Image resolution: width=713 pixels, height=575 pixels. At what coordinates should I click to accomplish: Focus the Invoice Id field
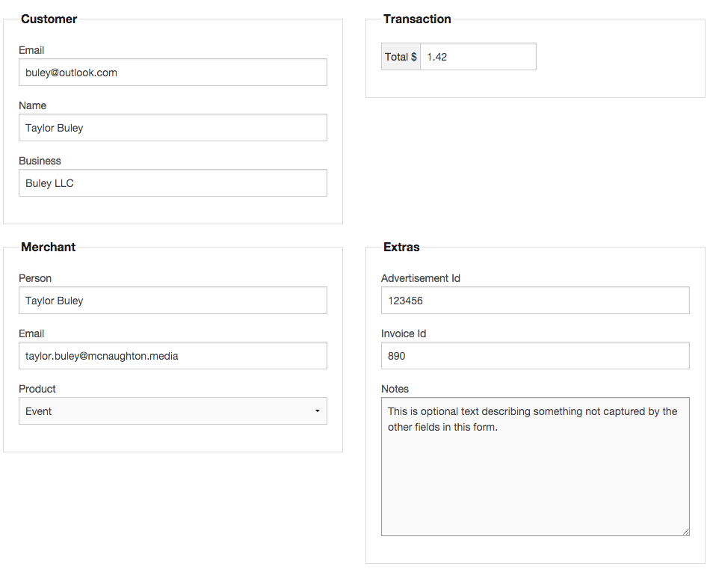click(535, 356)
